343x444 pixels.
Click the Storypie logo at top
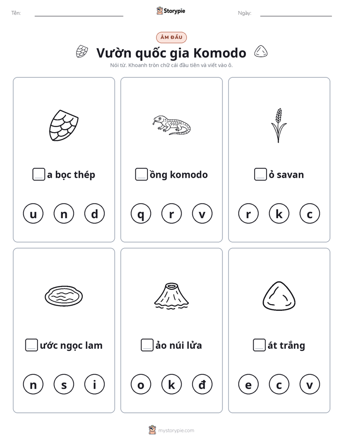(171, 11)
